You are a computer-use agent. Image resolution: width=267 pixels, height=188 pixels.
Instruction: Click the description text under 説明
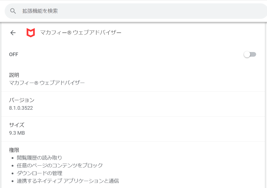point(47,83)
